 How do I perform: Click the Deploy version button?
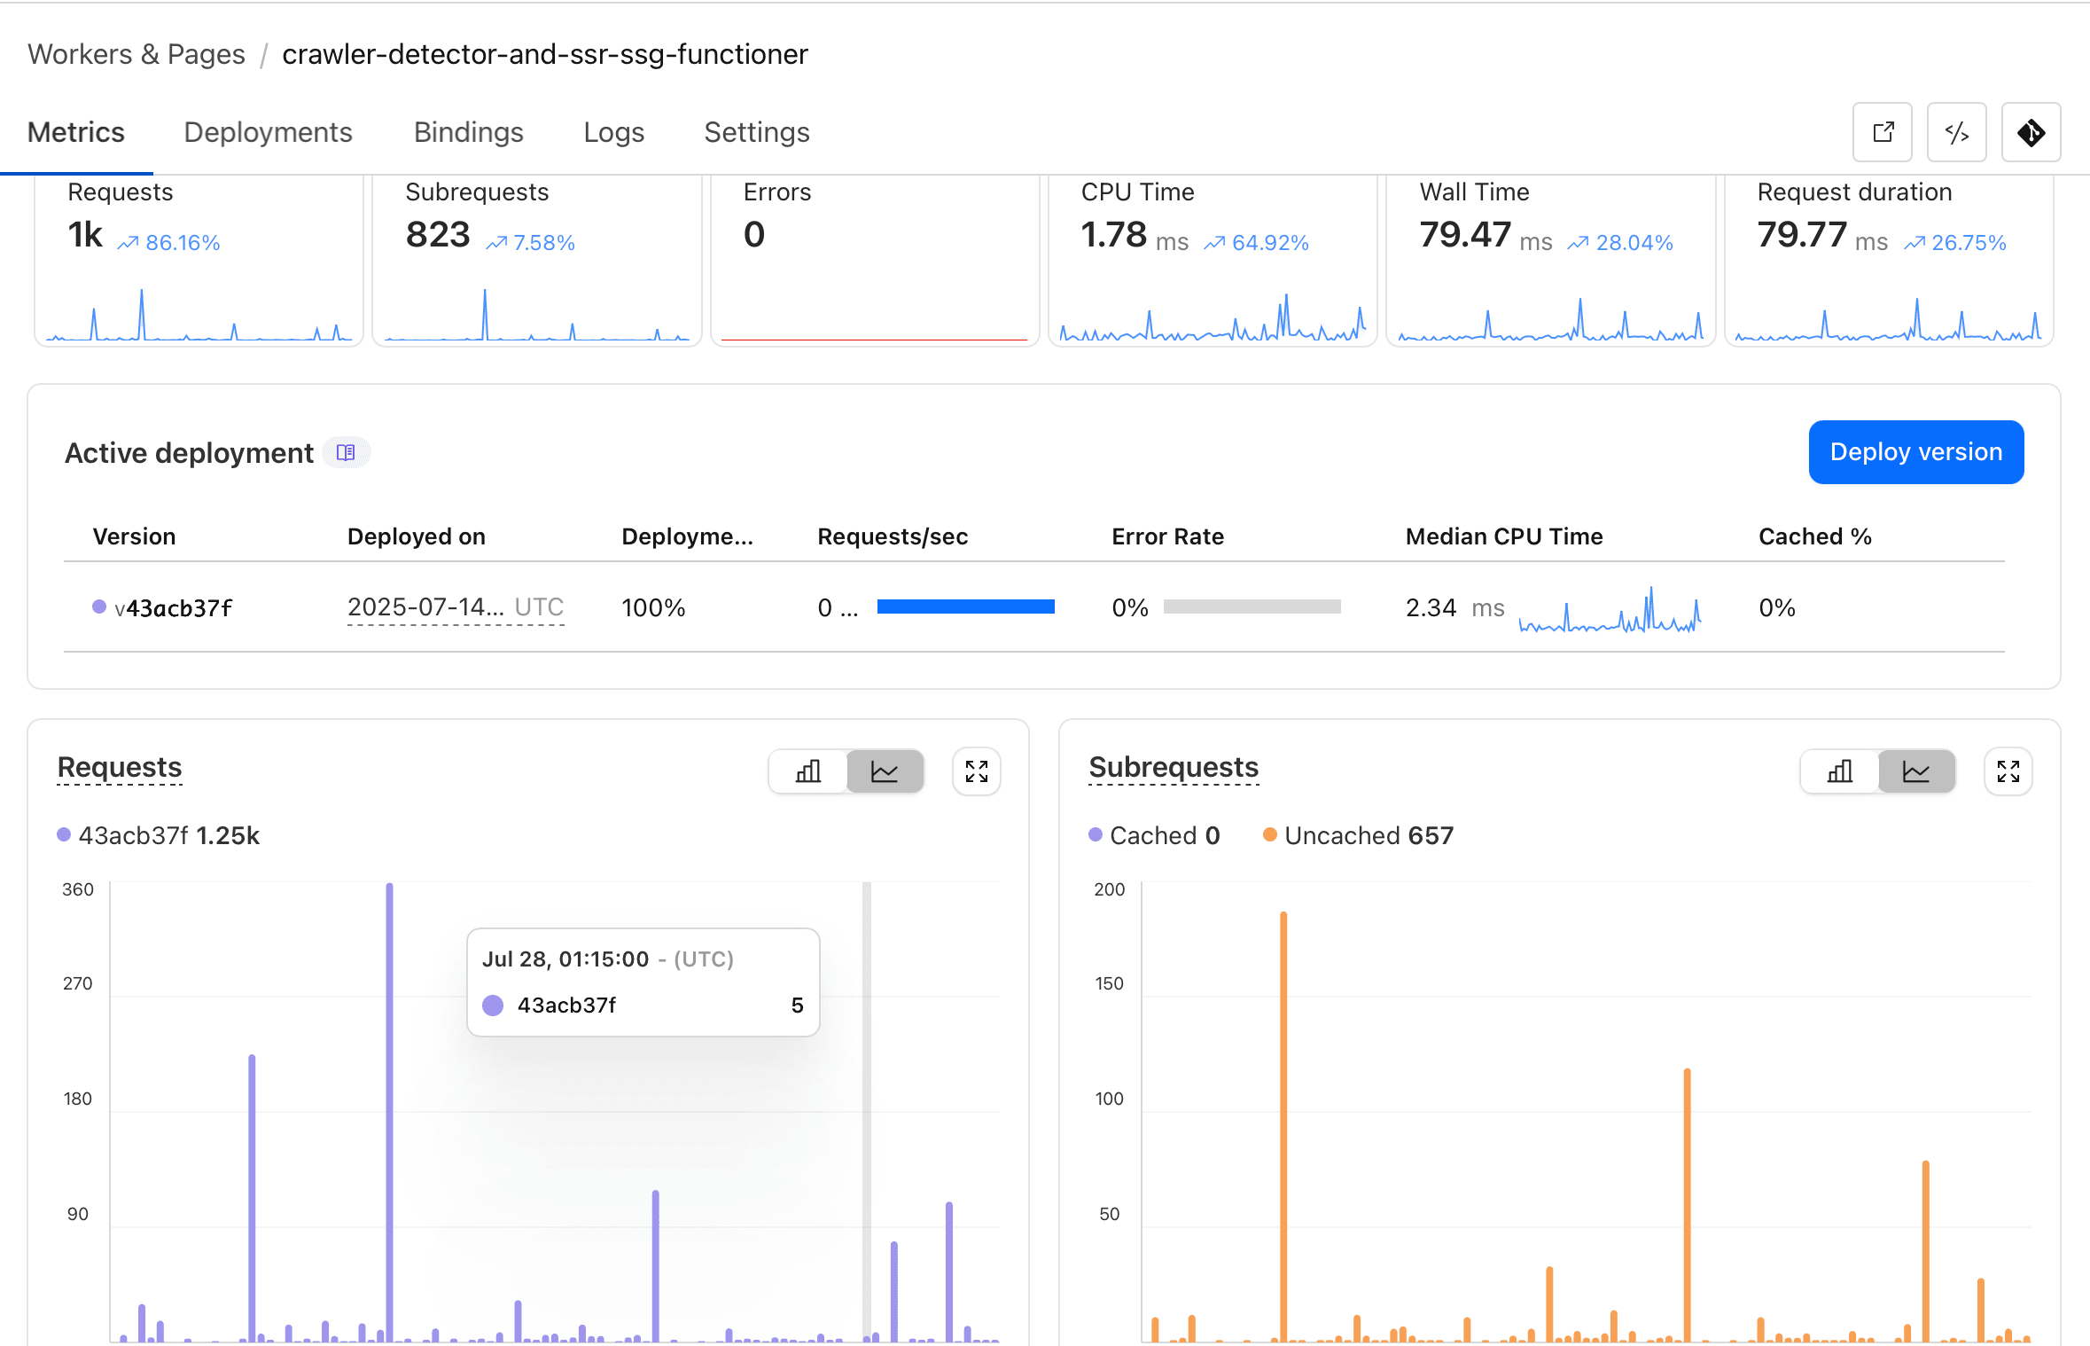1915,452
